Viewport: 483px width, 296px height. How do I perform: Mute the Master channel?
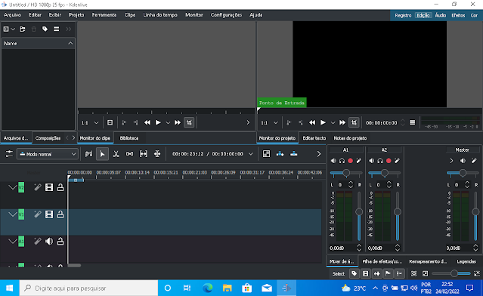[x=463, y=161]
